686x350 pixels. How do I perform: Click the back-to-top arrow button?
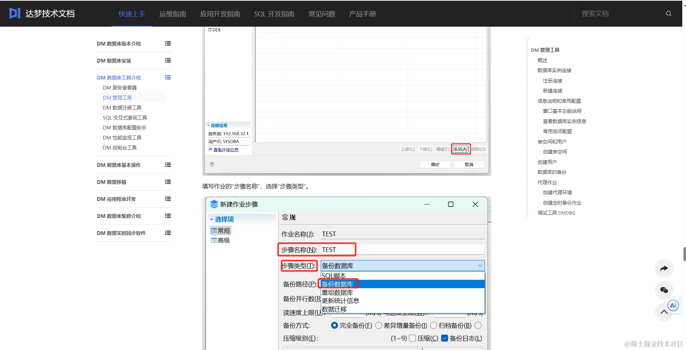(664, 312)
